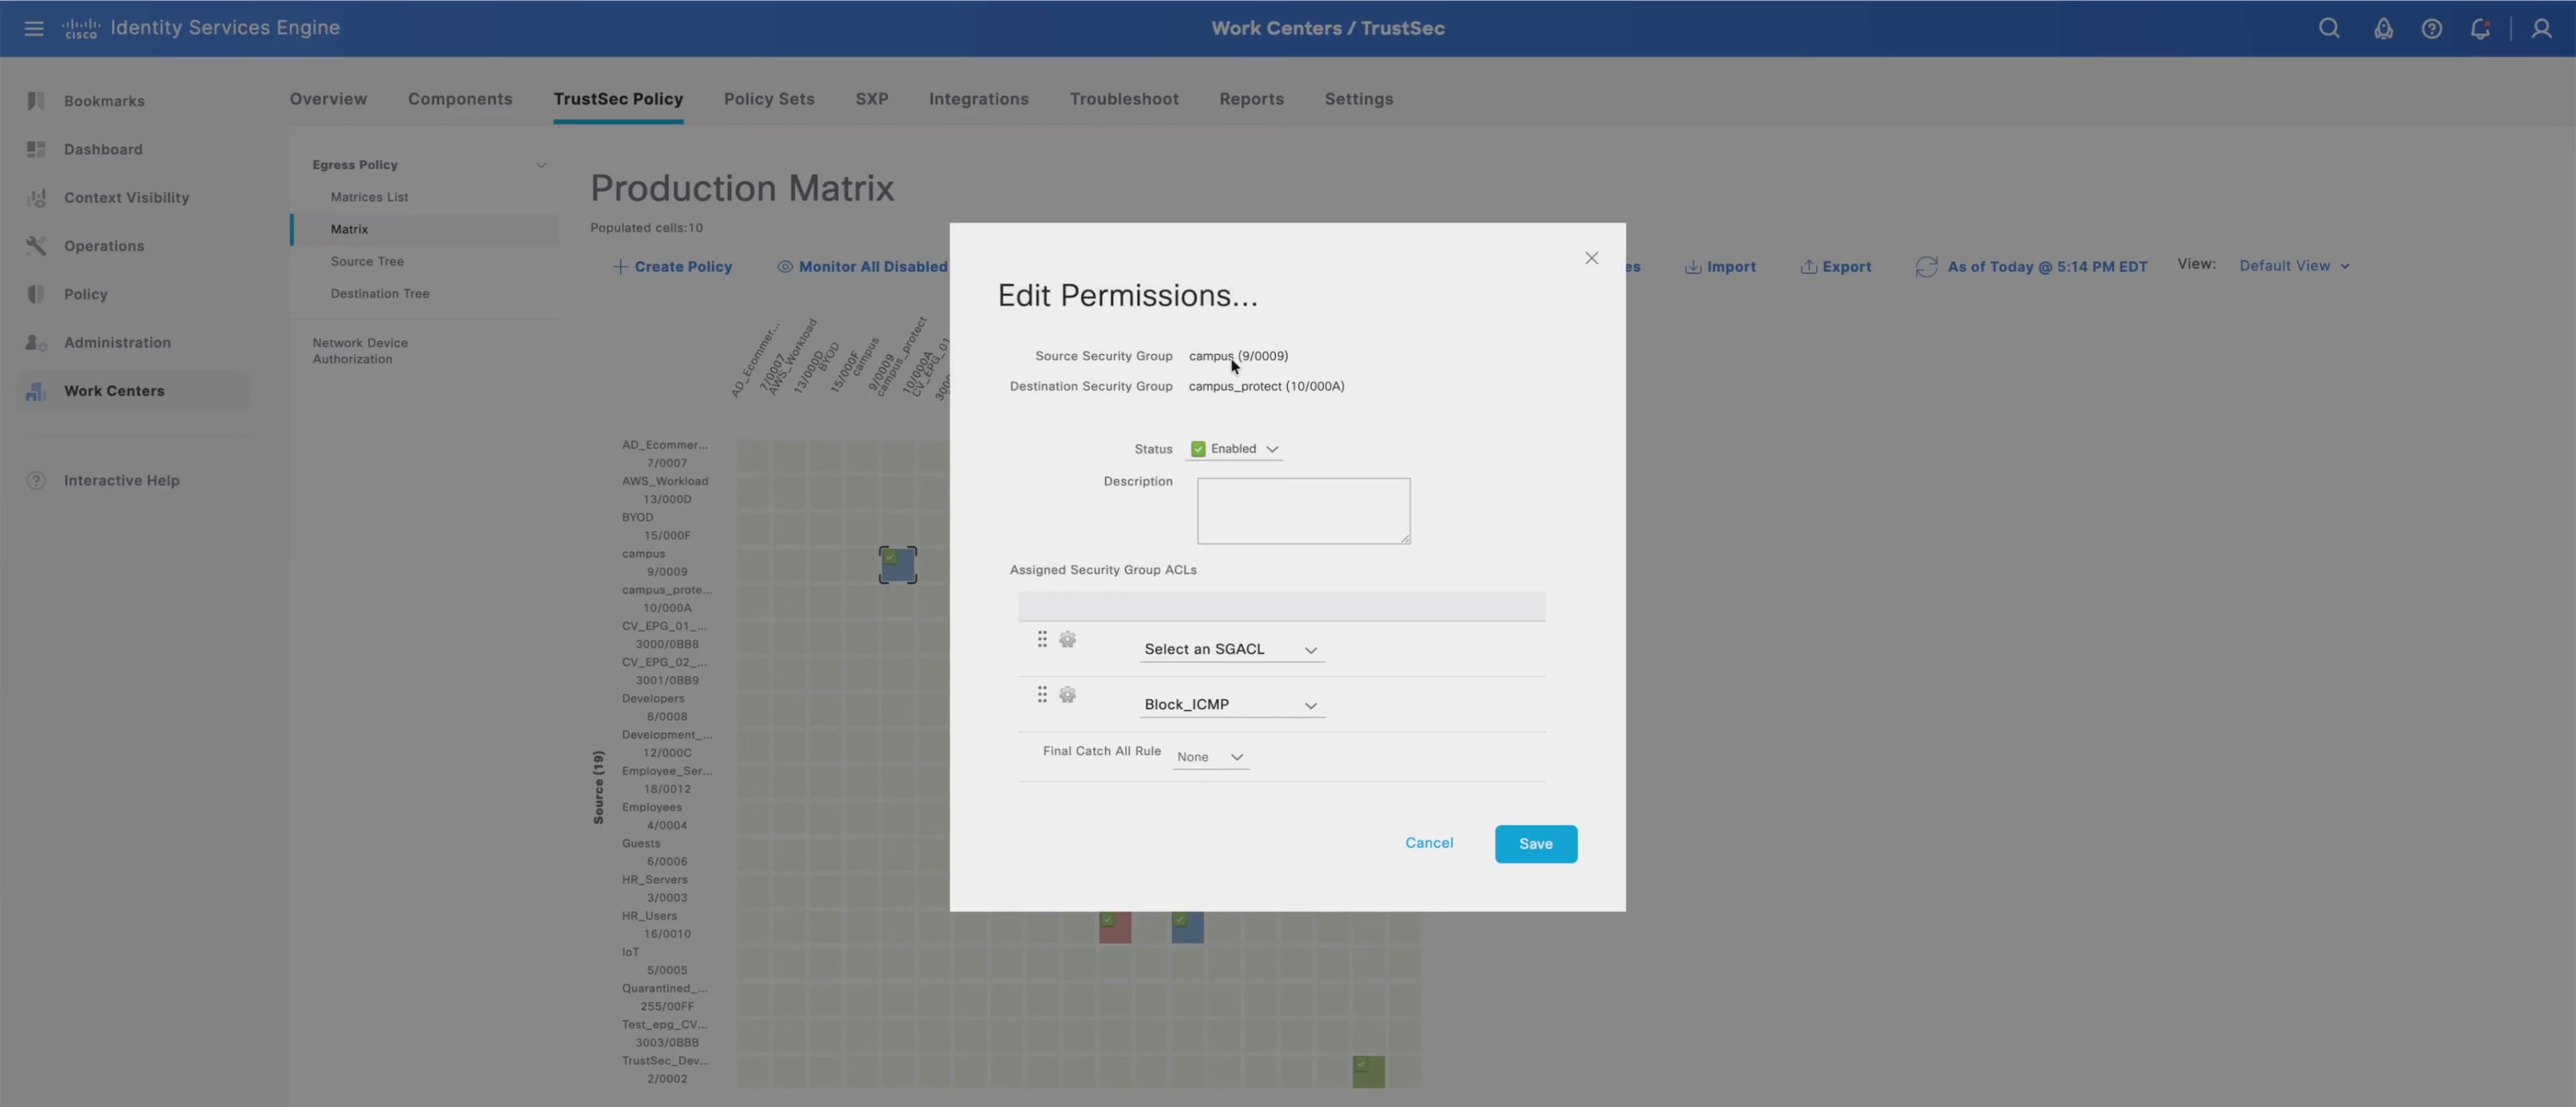Collapse the Egress Policy section
2576x1107 pixels.
[x=541, y=165]
